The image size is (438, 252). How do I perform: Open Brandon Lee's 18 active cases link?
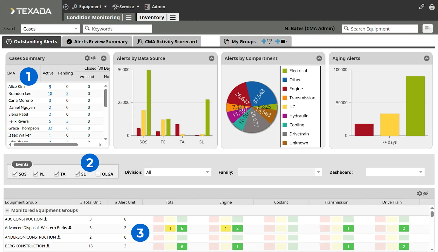pos(50,94)
